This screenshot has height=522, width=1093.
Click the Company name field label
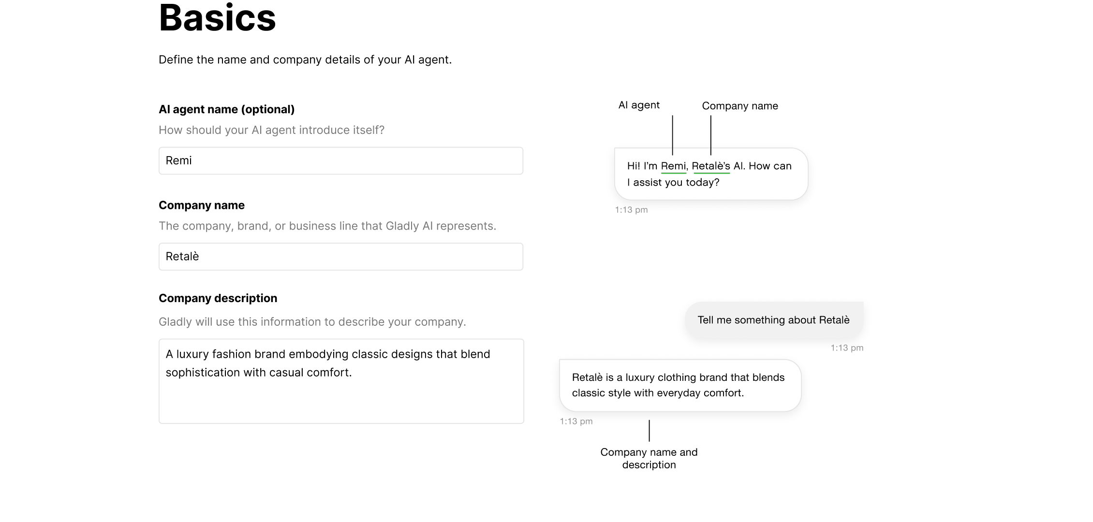(202, 205)
